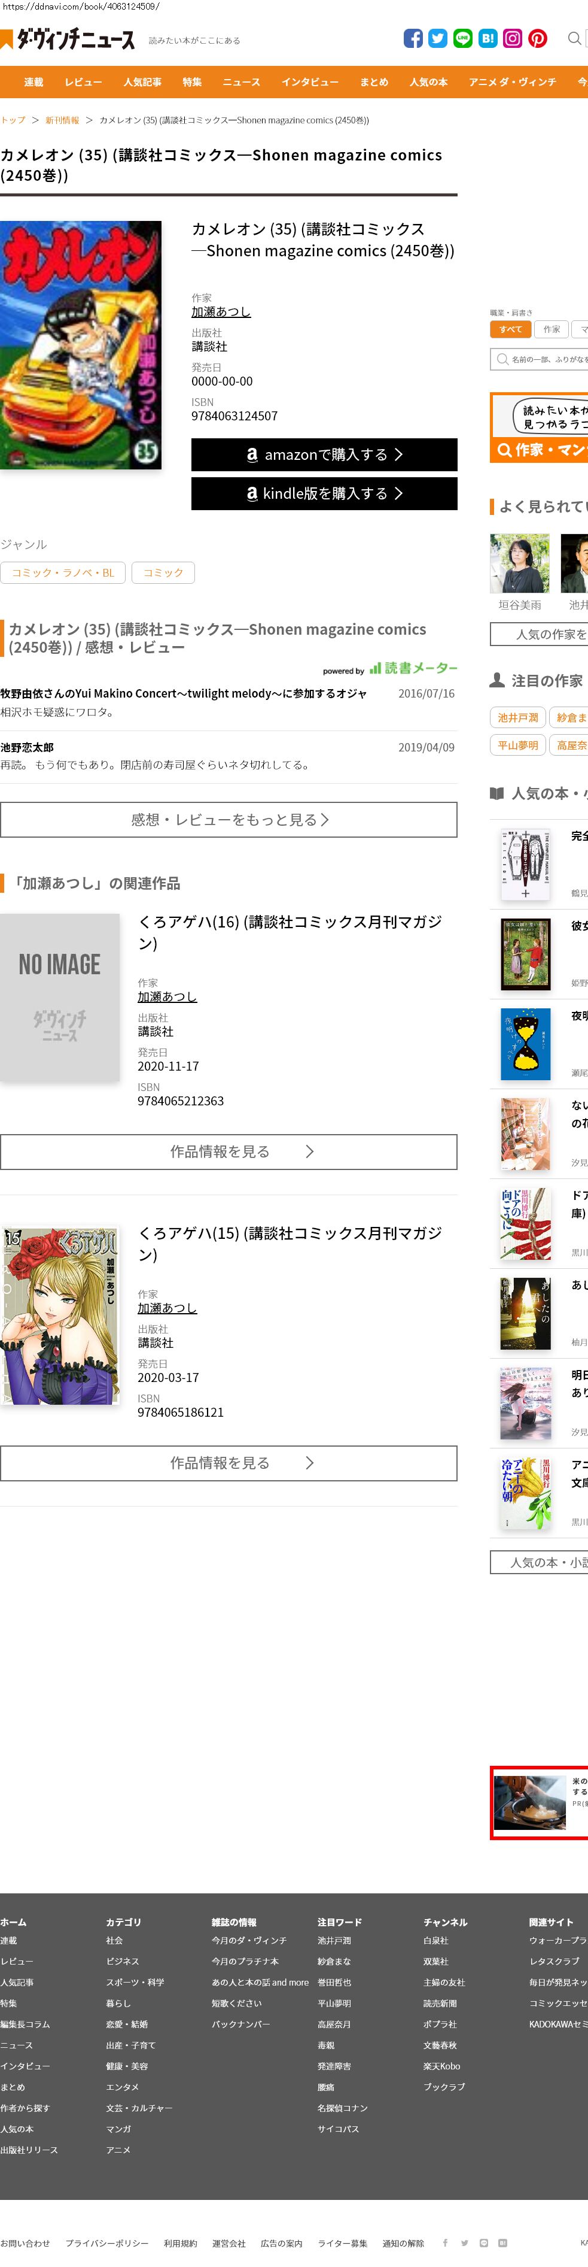
Task: Open the インタビュー menu item
Action: click(x=310, y=82)
